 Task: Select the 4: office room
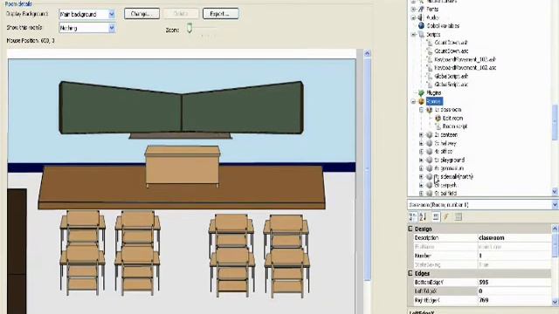(x=444, y=152)
